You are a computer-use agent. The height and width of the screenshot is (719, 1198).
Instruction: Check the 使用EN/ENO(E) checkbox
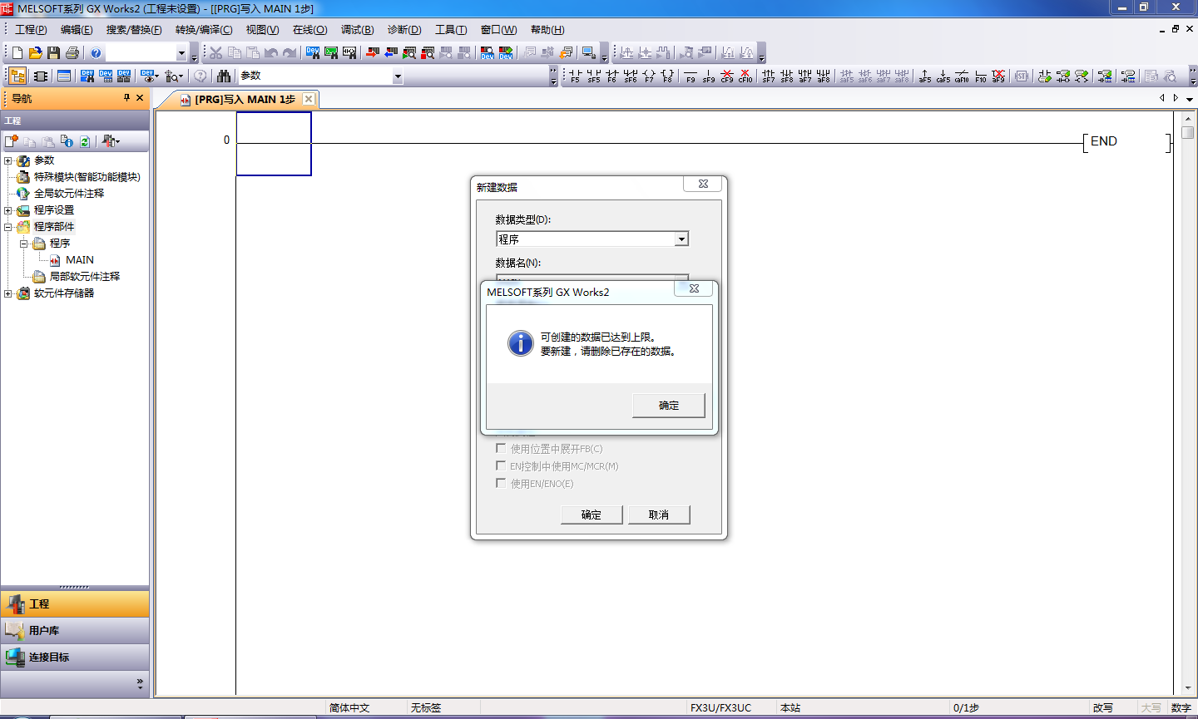pos(501,483)
